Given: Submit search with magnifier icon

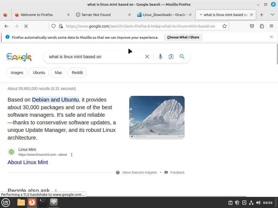Looking at the screenshot, I should tap(182, 57).
